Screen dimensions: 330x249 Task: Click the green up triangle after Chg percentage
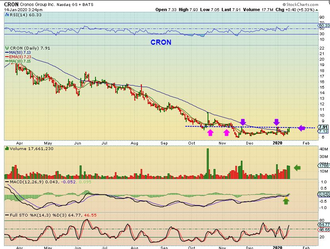coord(317,10)
